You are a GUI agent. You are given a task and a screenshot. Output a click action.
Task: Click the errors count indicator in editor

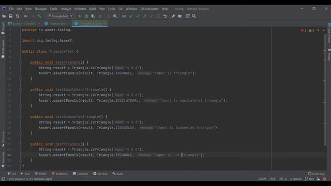pyautogui.click(x=304, y=30)
